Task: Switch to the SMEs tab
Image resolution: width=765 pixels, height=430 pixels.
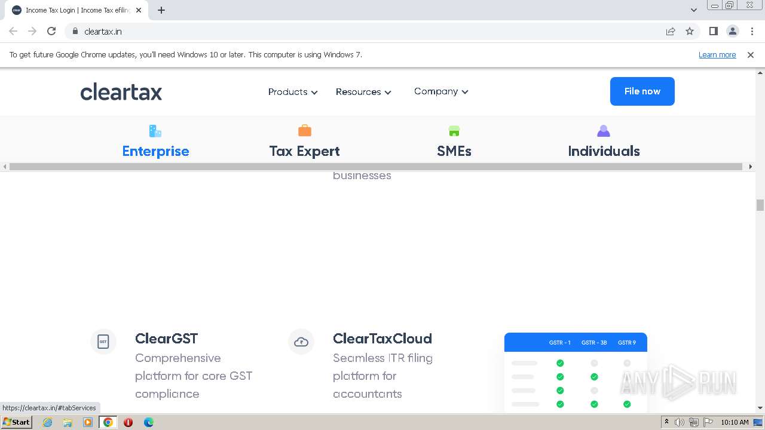Action: [454, 142]
